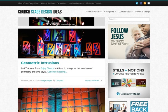The image size is (168, 112).
Task: Click the classroom divider ad thumbnail
Action: (x=118, y=107)
